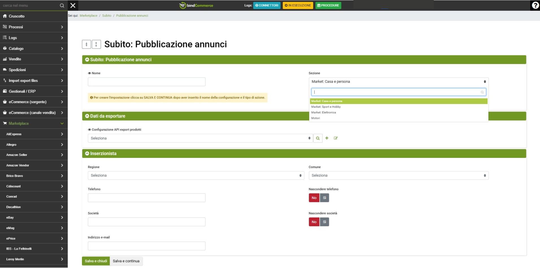The height and width of the screenshot is (268, 540).
Task: Open the Regione dropdown
Action: tap(196, 176)
